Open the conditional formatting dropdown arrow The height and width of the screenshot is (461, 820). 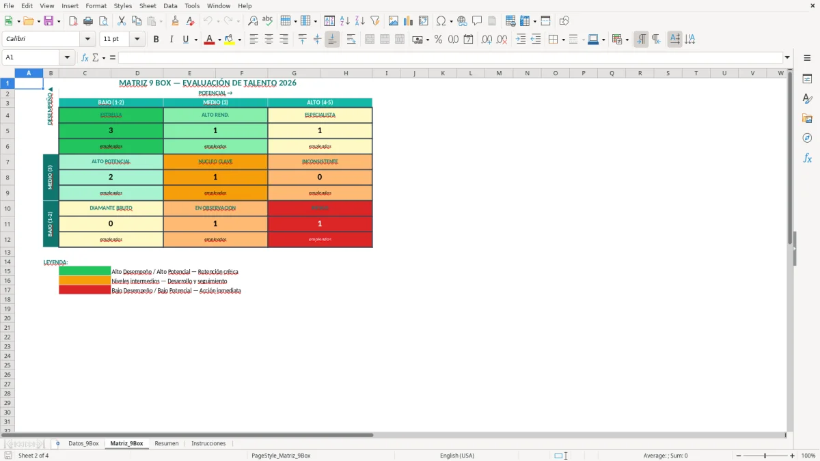(x=627, y=40)
